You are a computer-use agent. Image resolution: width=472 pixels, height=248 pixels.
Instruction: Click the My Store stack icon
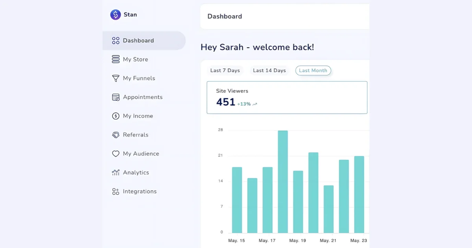pos(116,59)
